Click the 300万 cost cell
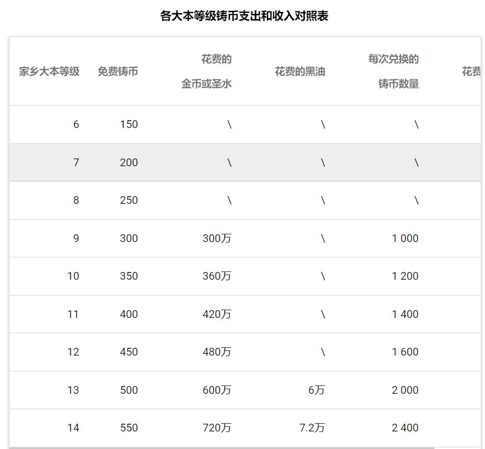This screenshot has height=449, width=485. click(x=216, y=238)
